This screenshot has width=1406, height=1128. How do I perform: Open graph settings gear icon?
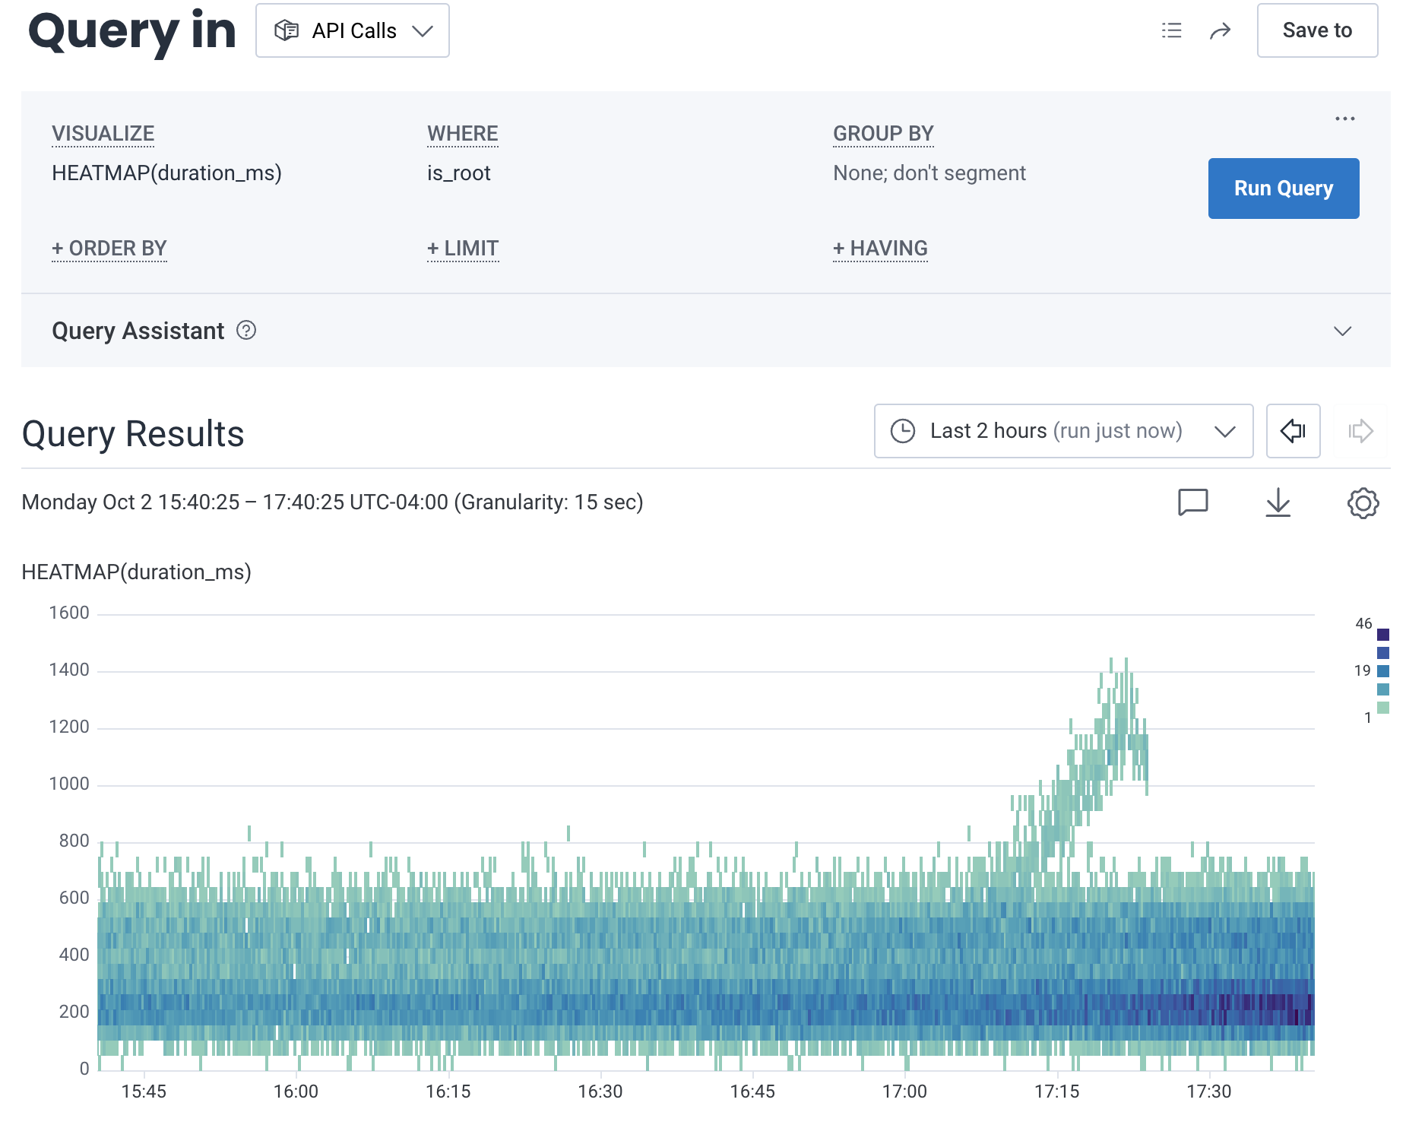point(1363,502)
